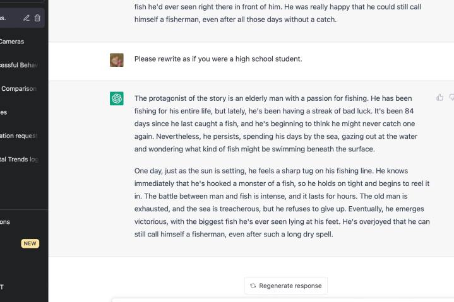Click the thumbs down icon on the response
The width and height of the screenshot is (454, 302).
click(451, 98)
